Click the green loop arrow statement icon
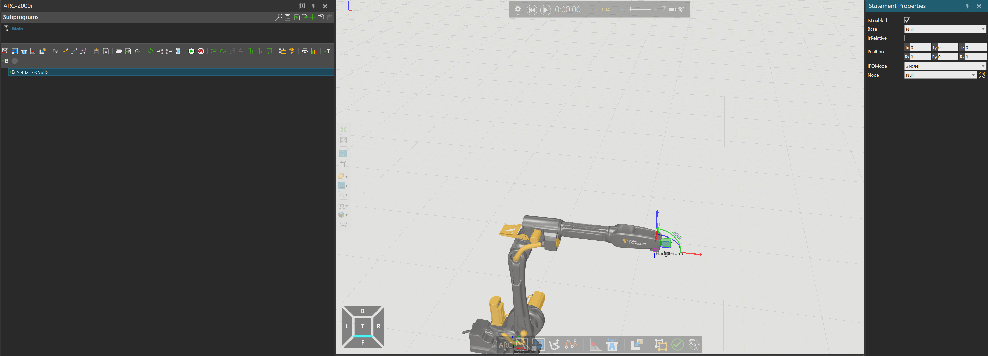Screen dimensions: 988x356 (x=223, y=51)
